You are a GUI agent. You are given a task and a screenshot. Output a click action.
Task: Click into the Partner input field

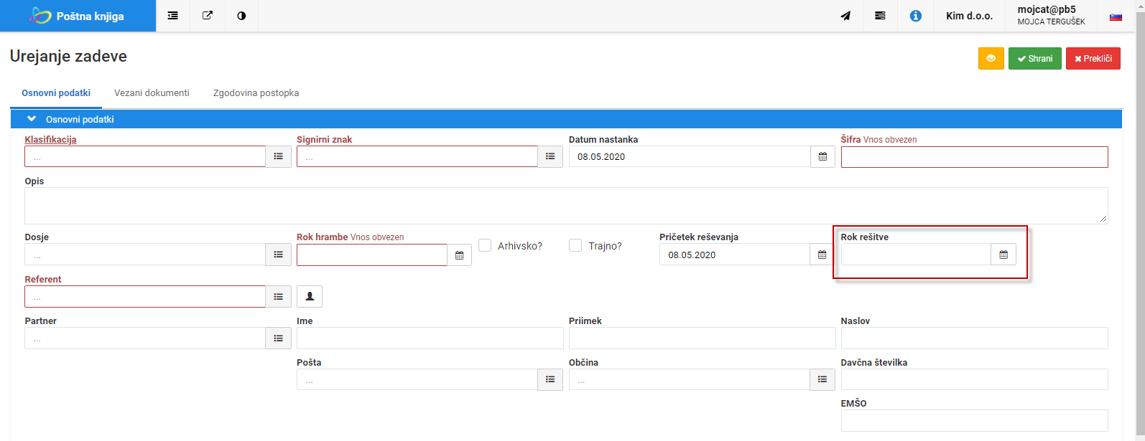pos(145,338)
